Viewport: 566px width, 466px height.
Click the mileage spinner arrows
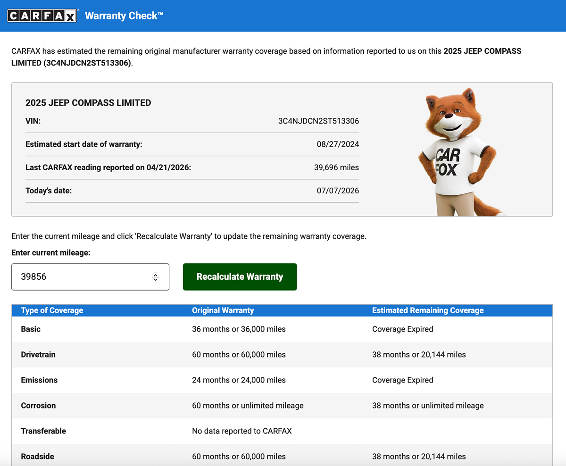(156, 277)
